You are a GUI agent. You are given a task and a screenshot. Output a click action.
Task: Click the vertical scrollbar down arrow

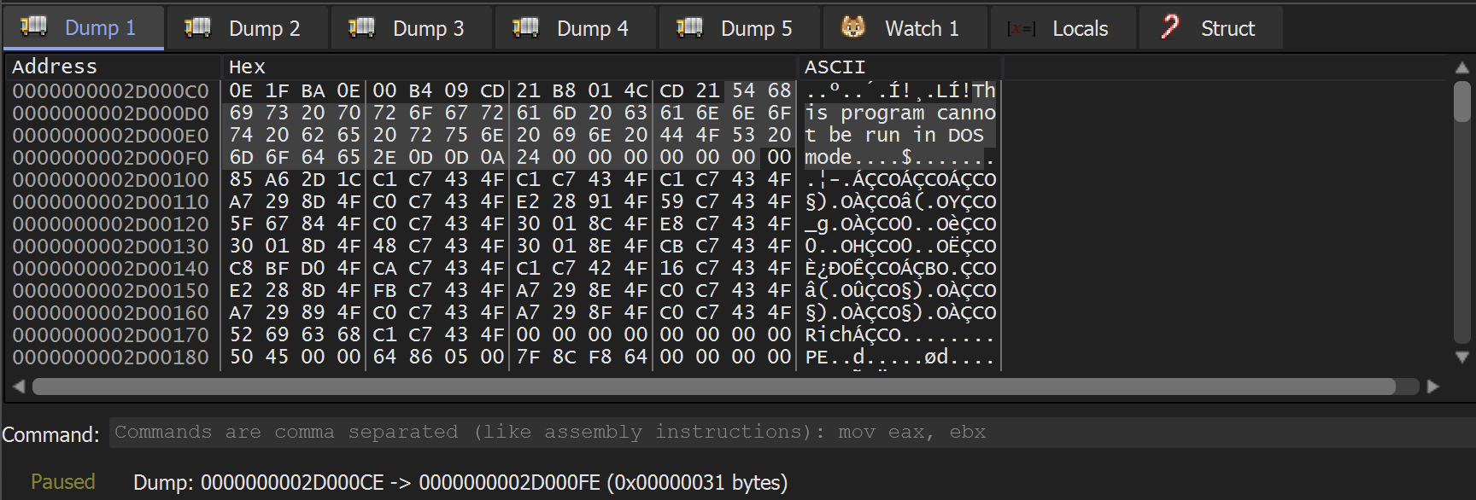(1461, 357)
